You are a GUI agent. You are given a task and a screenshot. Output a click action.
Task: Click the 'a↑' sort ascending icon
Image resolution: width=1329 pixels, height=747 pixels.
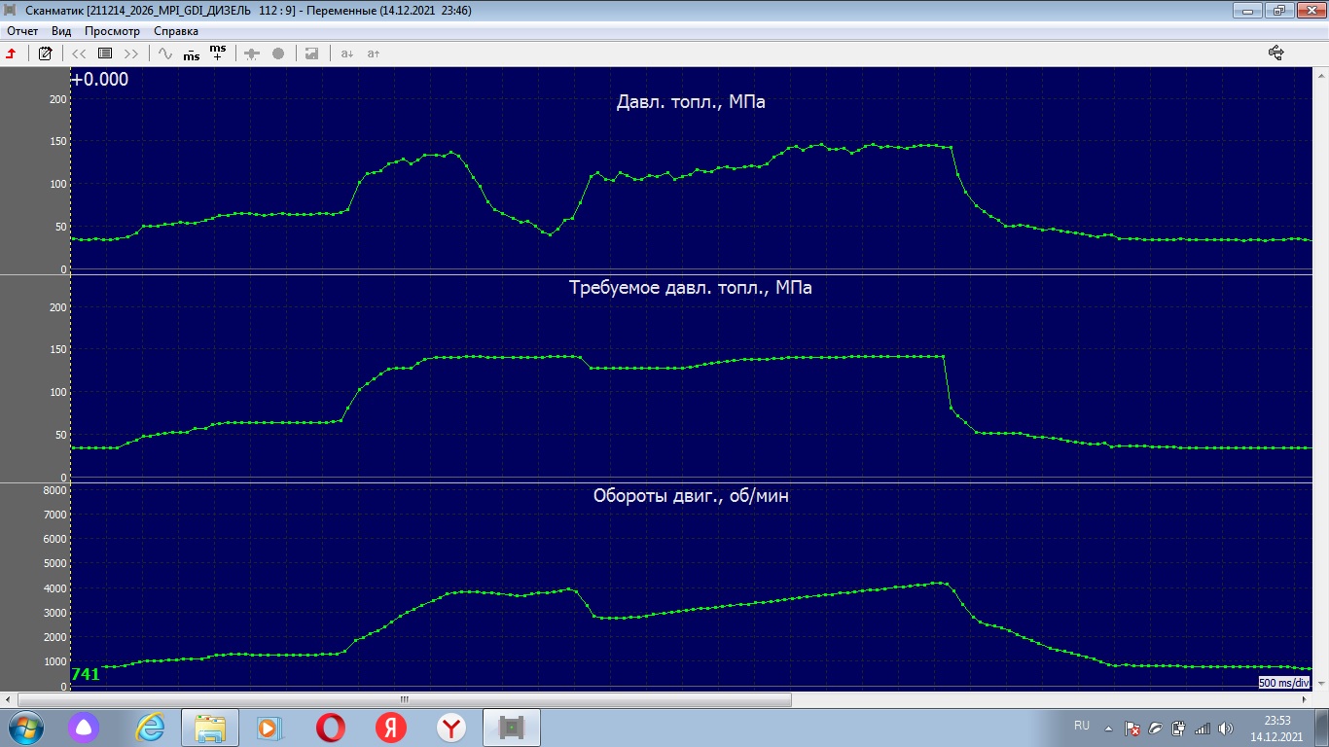[374, 53]
